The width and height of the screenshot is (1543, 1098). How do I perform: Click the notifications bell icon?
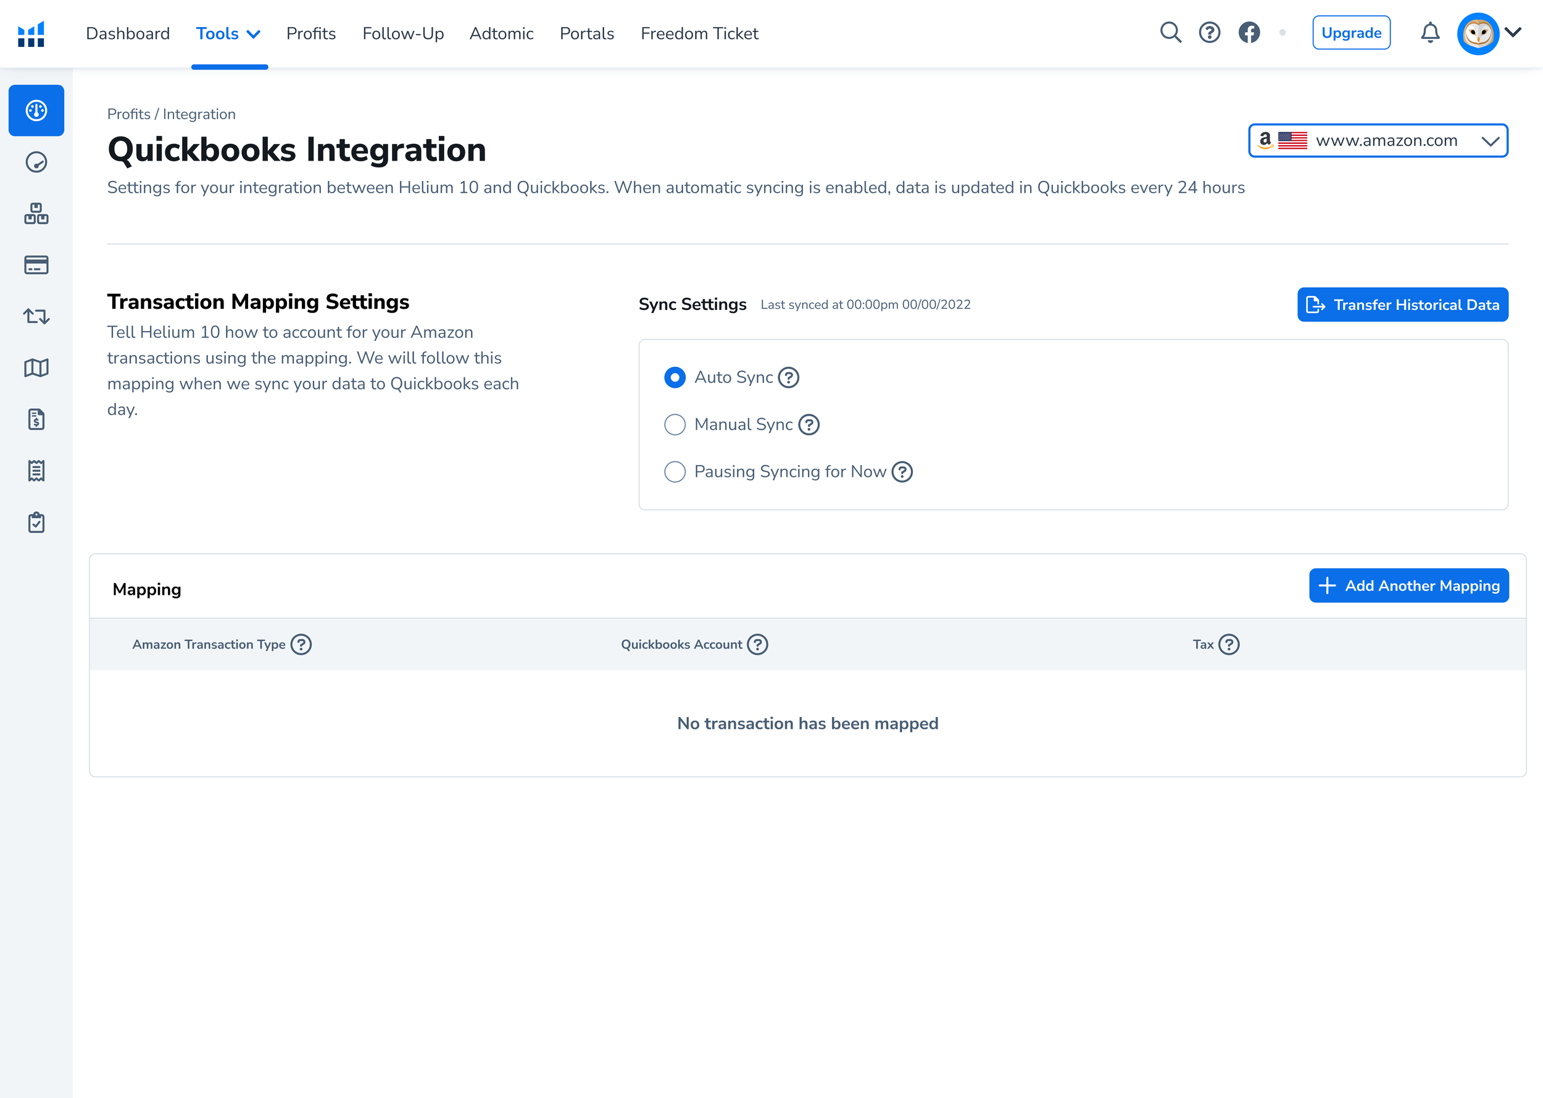coord(1429,33)
